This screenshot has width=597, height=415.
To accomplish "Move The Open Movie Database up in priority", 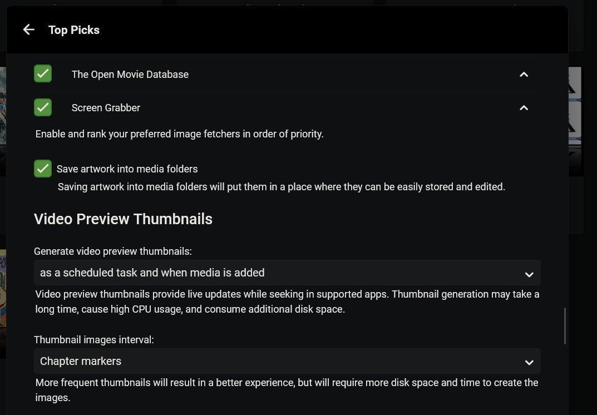I will click(x=524, y=75).
